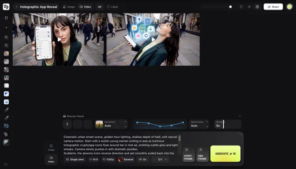Toggle the sound On setting
The height and width of the screenshot is (169, 296).
(142, 159)
